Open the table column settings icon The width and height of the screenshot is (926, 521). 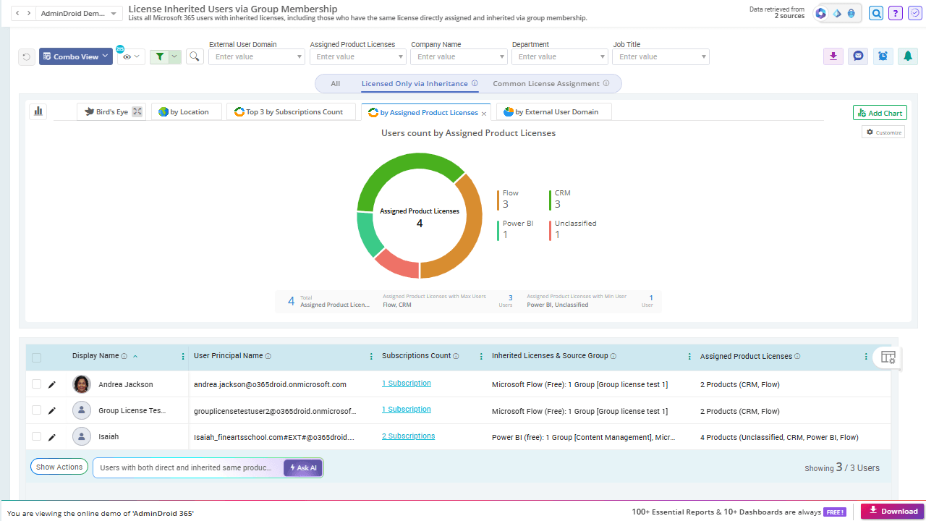tap(888, 357)
